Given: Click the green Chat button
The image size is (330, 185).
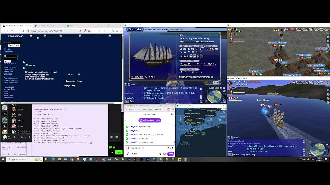Looking at the screenshot, I should (119, 152).
